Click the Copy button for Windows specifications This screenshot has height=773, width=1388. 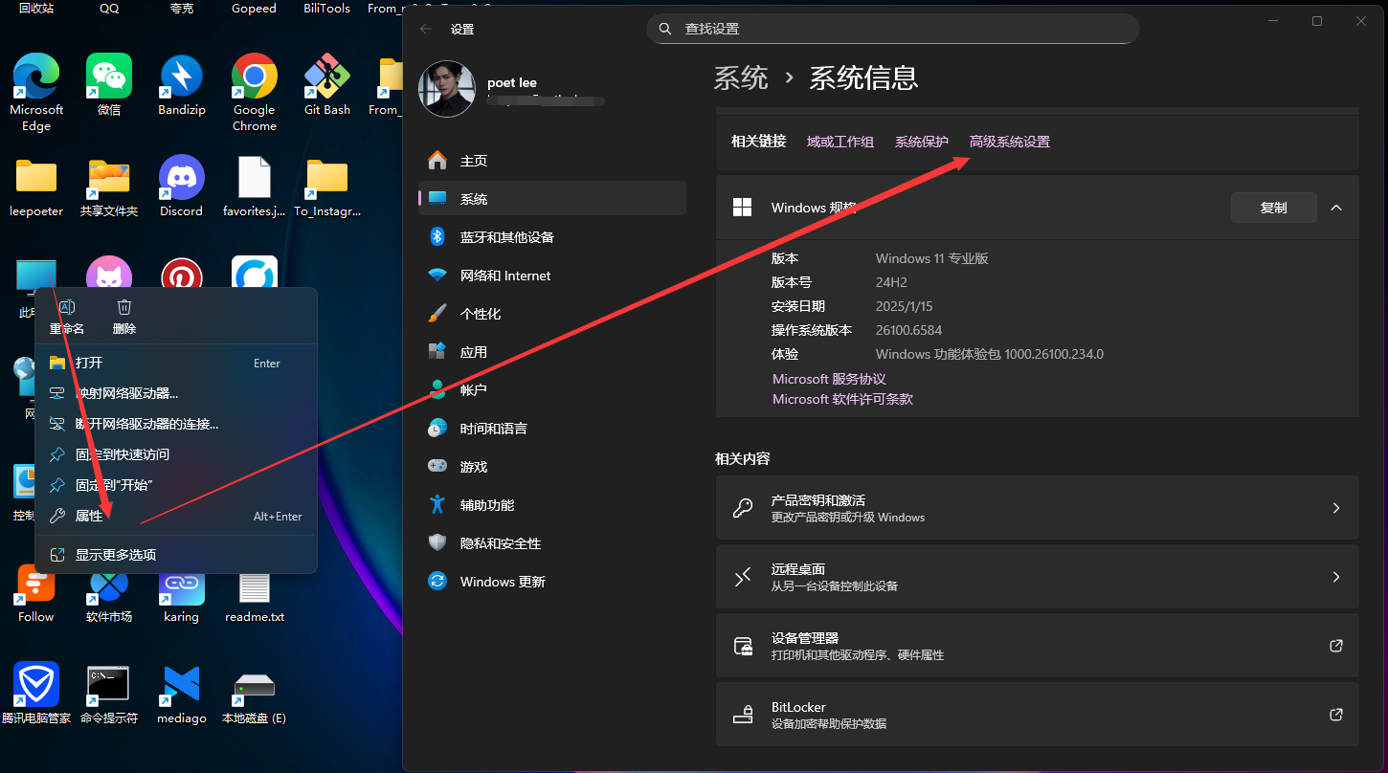click(1273, 208)
